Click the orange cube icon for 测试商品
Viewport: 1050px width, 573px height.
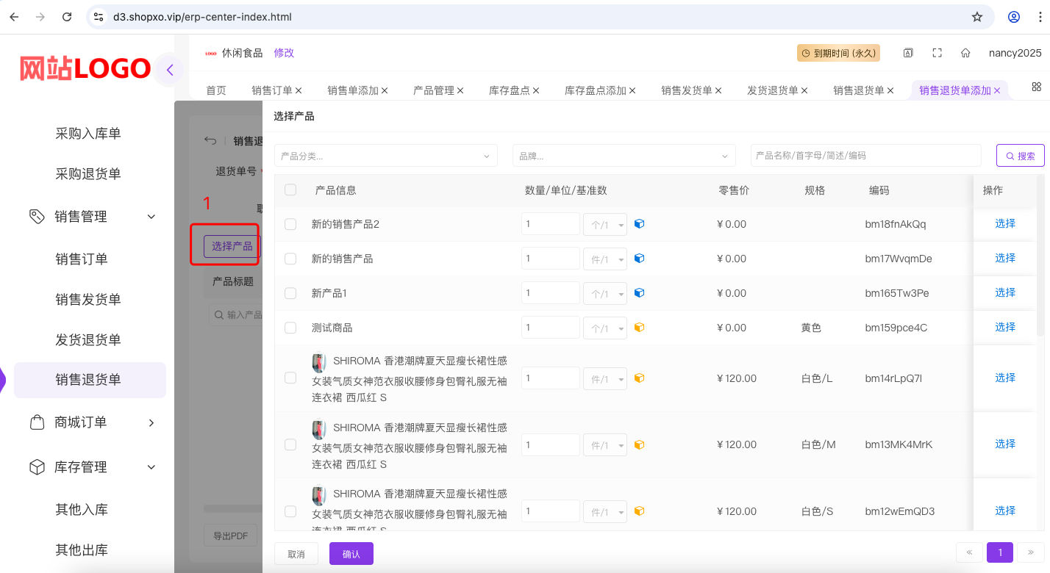[x=639, y=328]
